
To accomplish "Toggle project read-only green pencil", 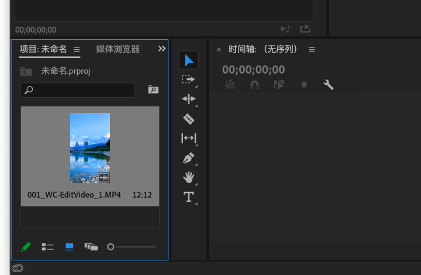I will (x=26, y=247).
